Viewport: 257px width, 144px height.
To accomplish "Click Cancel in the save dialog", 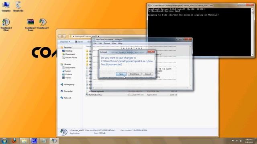I will pos(148,74).
